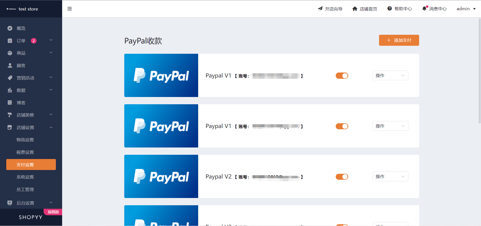Open 员工管理 sidebar link
This screenshot has width=481, height=226.
(x=25, y=189)
